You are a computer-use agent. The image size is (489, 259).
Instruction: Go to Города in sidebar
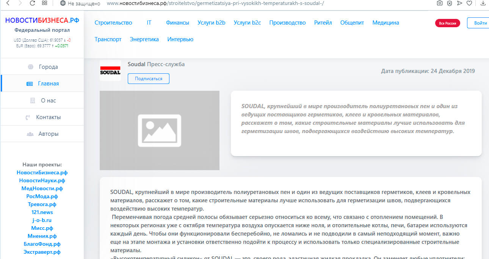(x=42, y=67)
